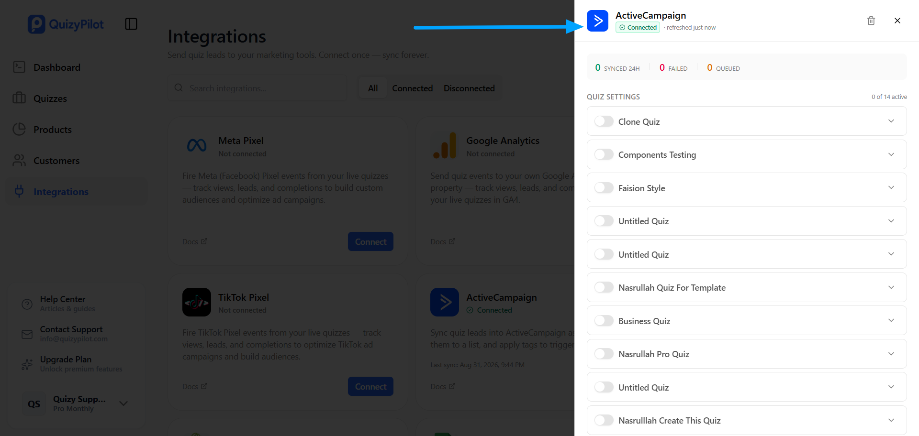The width and height of the screenshot is (919, 436).
Task: Open Docs link on Meta Pixel card
Action: coord(195,242)
